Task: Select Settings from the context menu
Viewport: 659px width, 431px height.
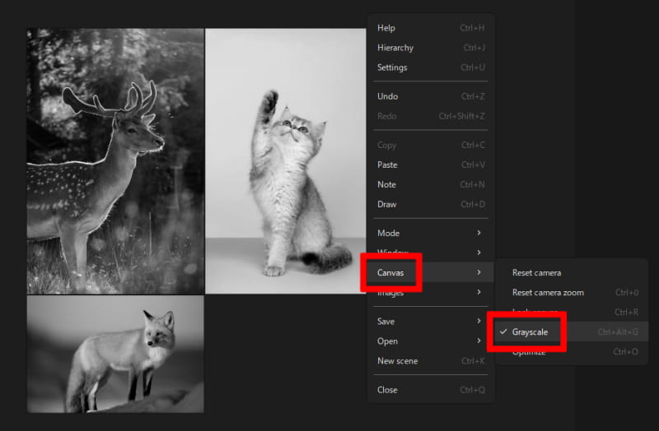Action: coord(392,67)
